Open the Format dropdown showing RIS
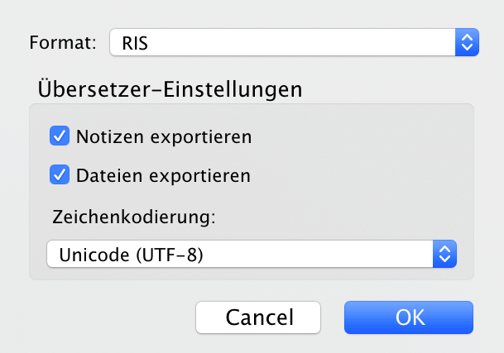Screen dimensions: 504x353 pos(294,42)
